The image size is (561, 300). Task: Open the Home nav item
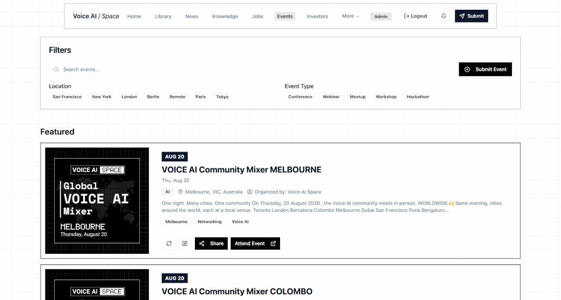coord(134,16)
